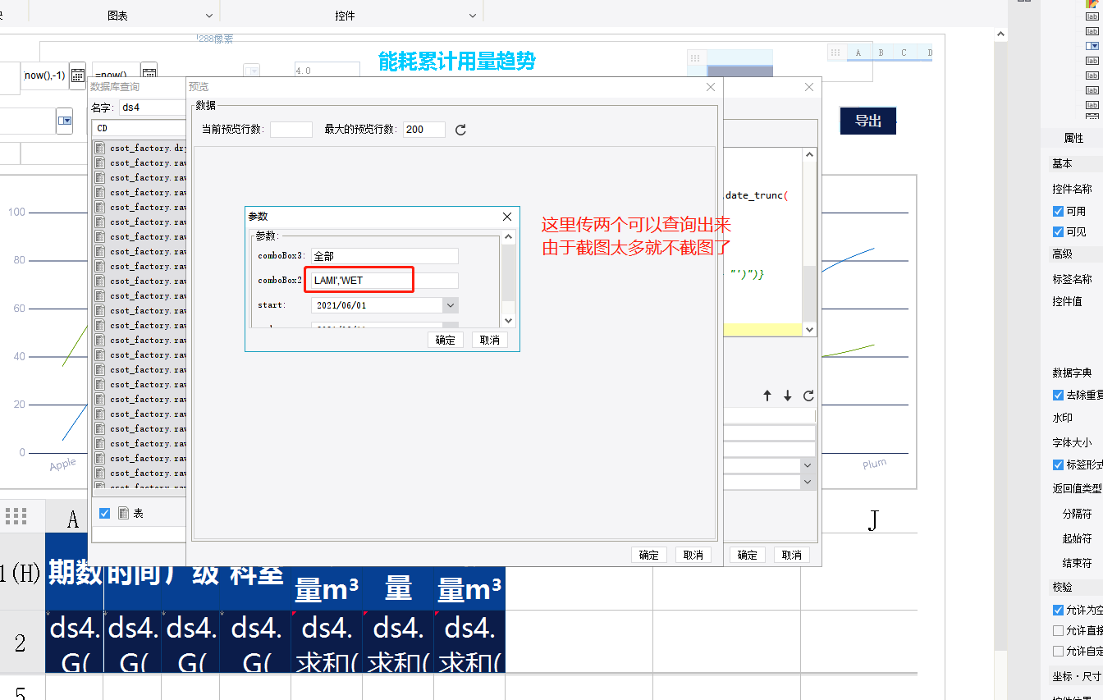Uncheck the 可用 checkbox

pyautogui.click(x=1058, y=211)
